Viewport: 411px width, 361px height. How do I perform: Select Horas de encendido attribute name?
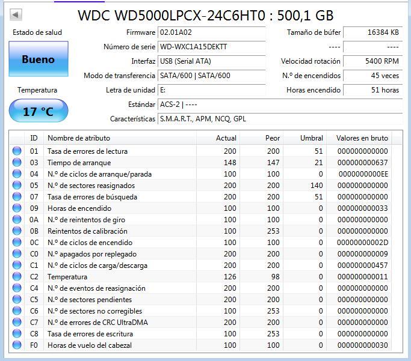pos(79,208)
